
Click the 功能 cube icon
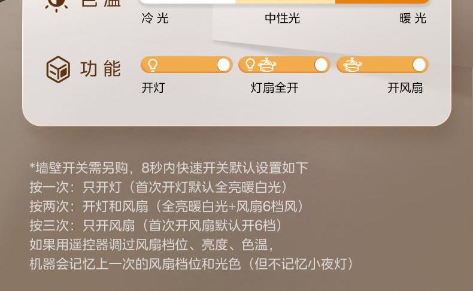click(58, 69)
